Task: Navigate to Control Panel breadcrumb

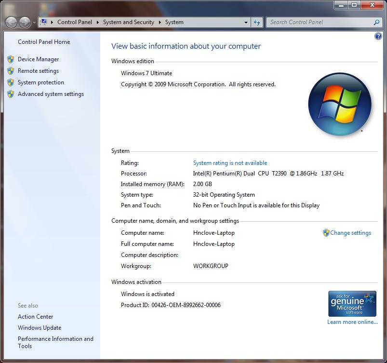Action: 75,22
